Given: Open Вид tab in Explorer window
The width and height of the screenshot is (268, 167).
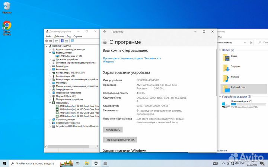Looking at the screenshot, I should (x=220, y=36).
